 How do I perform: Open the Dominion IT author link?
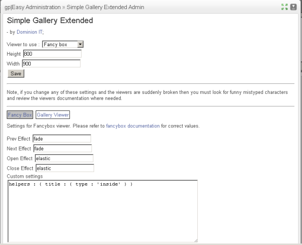30,32
